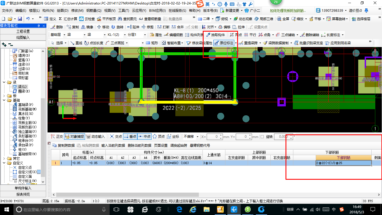Open the 分层1 layer dropdown

pos(145,35)
